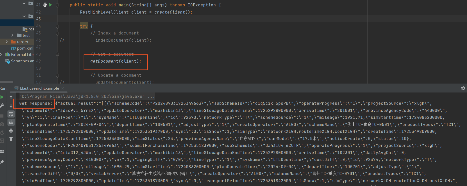This screenshot has width=467, height=186.
Task: Click the grey stop process icon
Action: point(2,116)
